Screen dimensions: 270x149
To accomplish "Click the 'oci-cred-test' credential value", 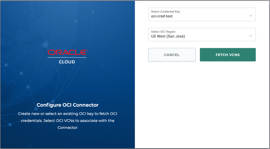I will click(x=162, y=16).
